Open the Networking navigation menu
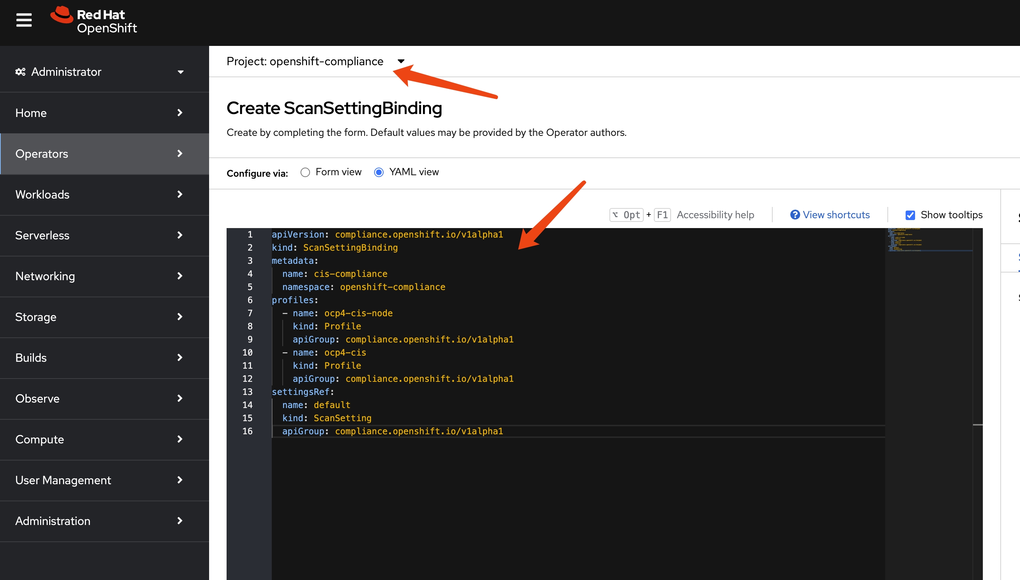Viewport: 1020px width, 580px height. (45, 277)
